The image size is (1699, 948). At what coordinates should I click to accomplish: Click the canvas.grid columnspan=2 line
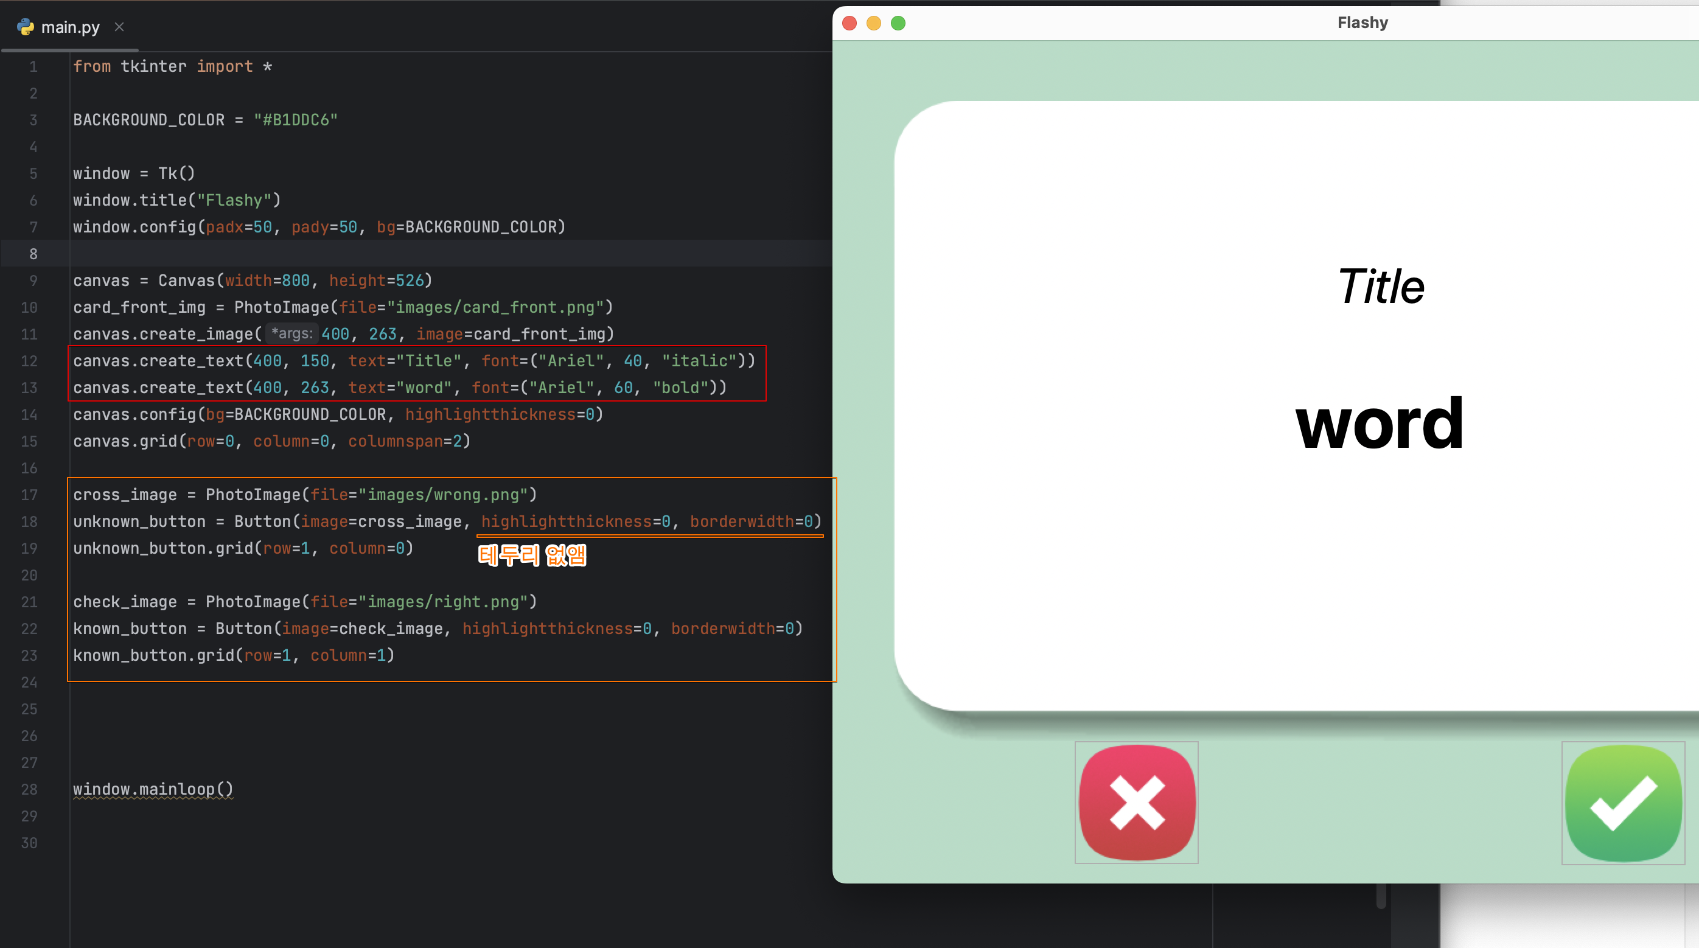tap(272, 441)
